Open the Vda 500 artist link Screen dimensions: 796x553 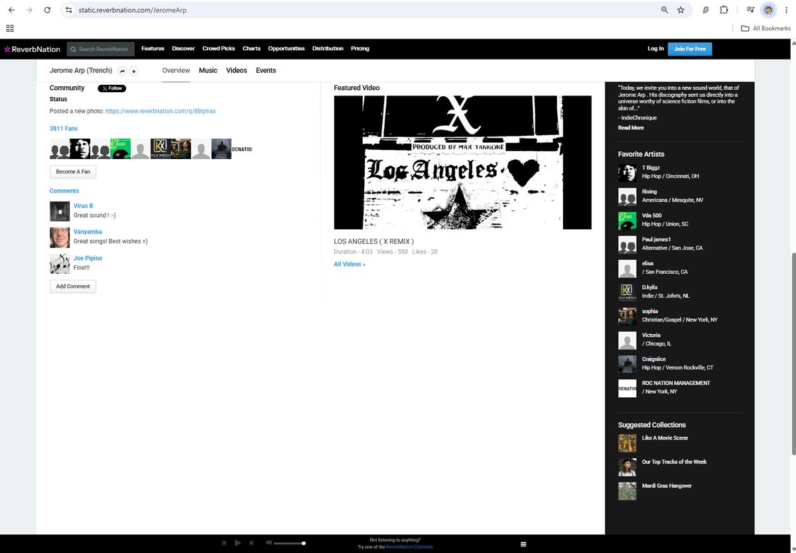tap(651, 215)
